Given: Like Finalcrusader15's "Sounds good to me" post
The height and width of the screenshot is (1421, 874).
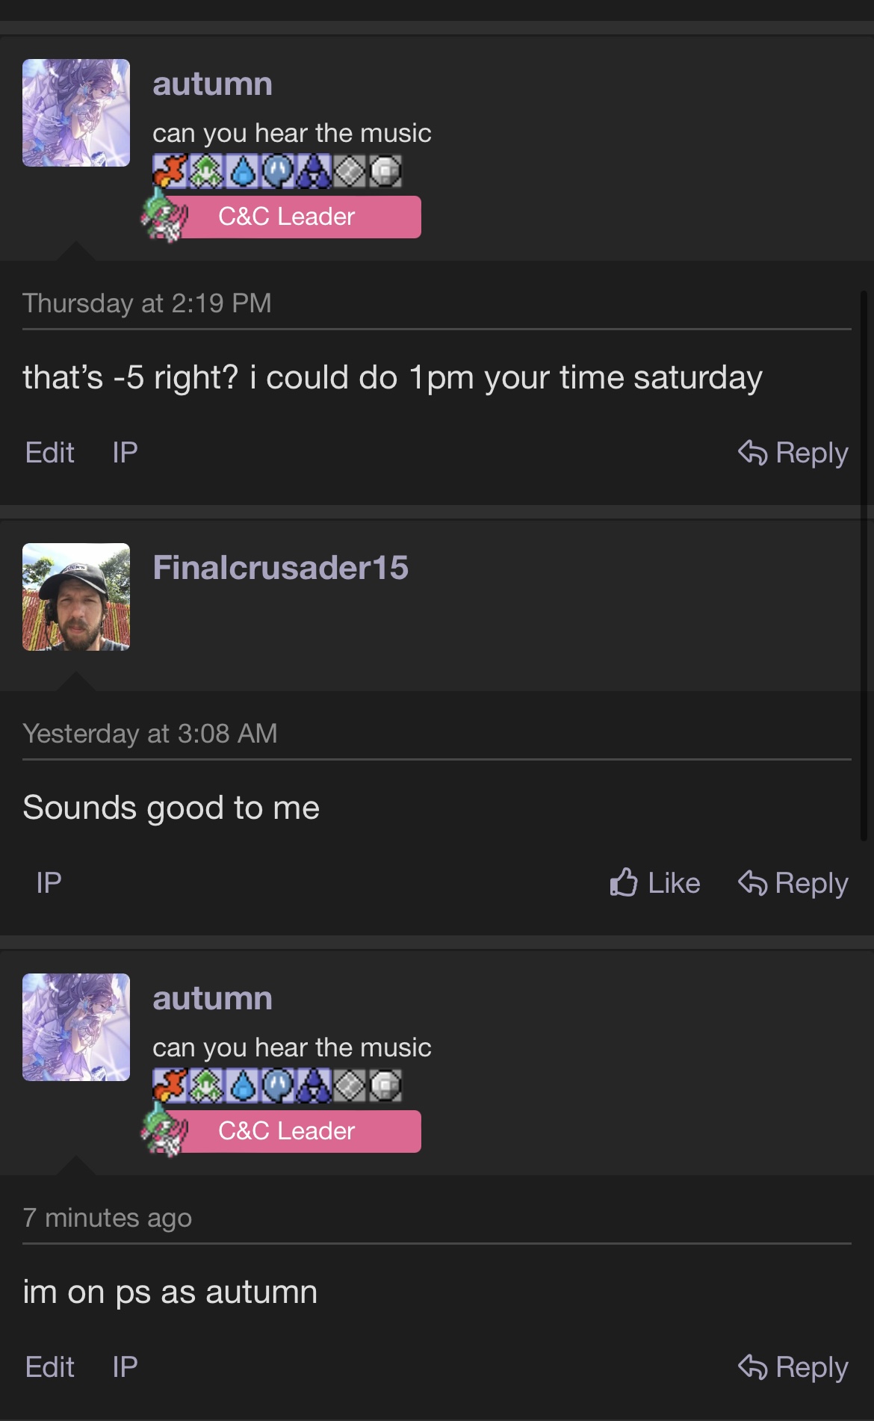Looking at the screenshot, I should [655, 883].
